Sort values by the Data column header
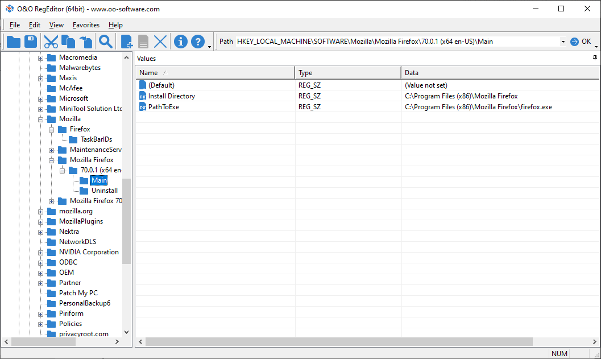The image size is (601, 359). click(500, 72)
